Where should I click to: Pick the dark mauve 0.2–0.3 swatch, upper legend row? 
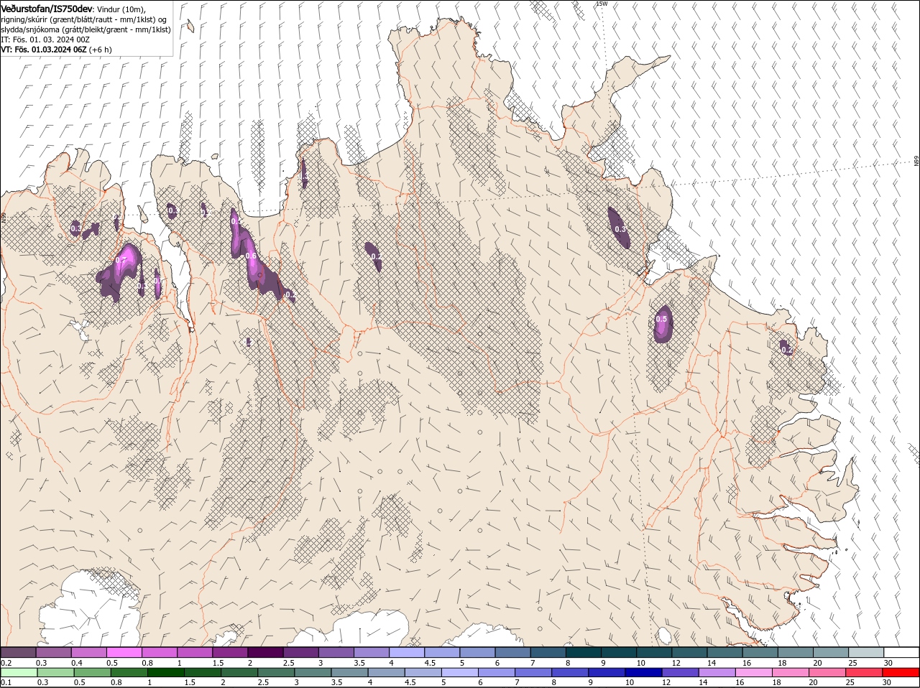coord(18,652)
